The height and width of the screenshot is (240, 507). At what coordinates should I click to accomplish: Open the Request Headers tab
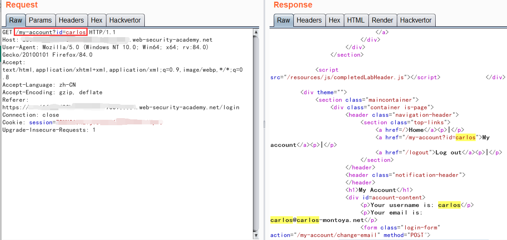pyautogui.click(x=71, y=20)
